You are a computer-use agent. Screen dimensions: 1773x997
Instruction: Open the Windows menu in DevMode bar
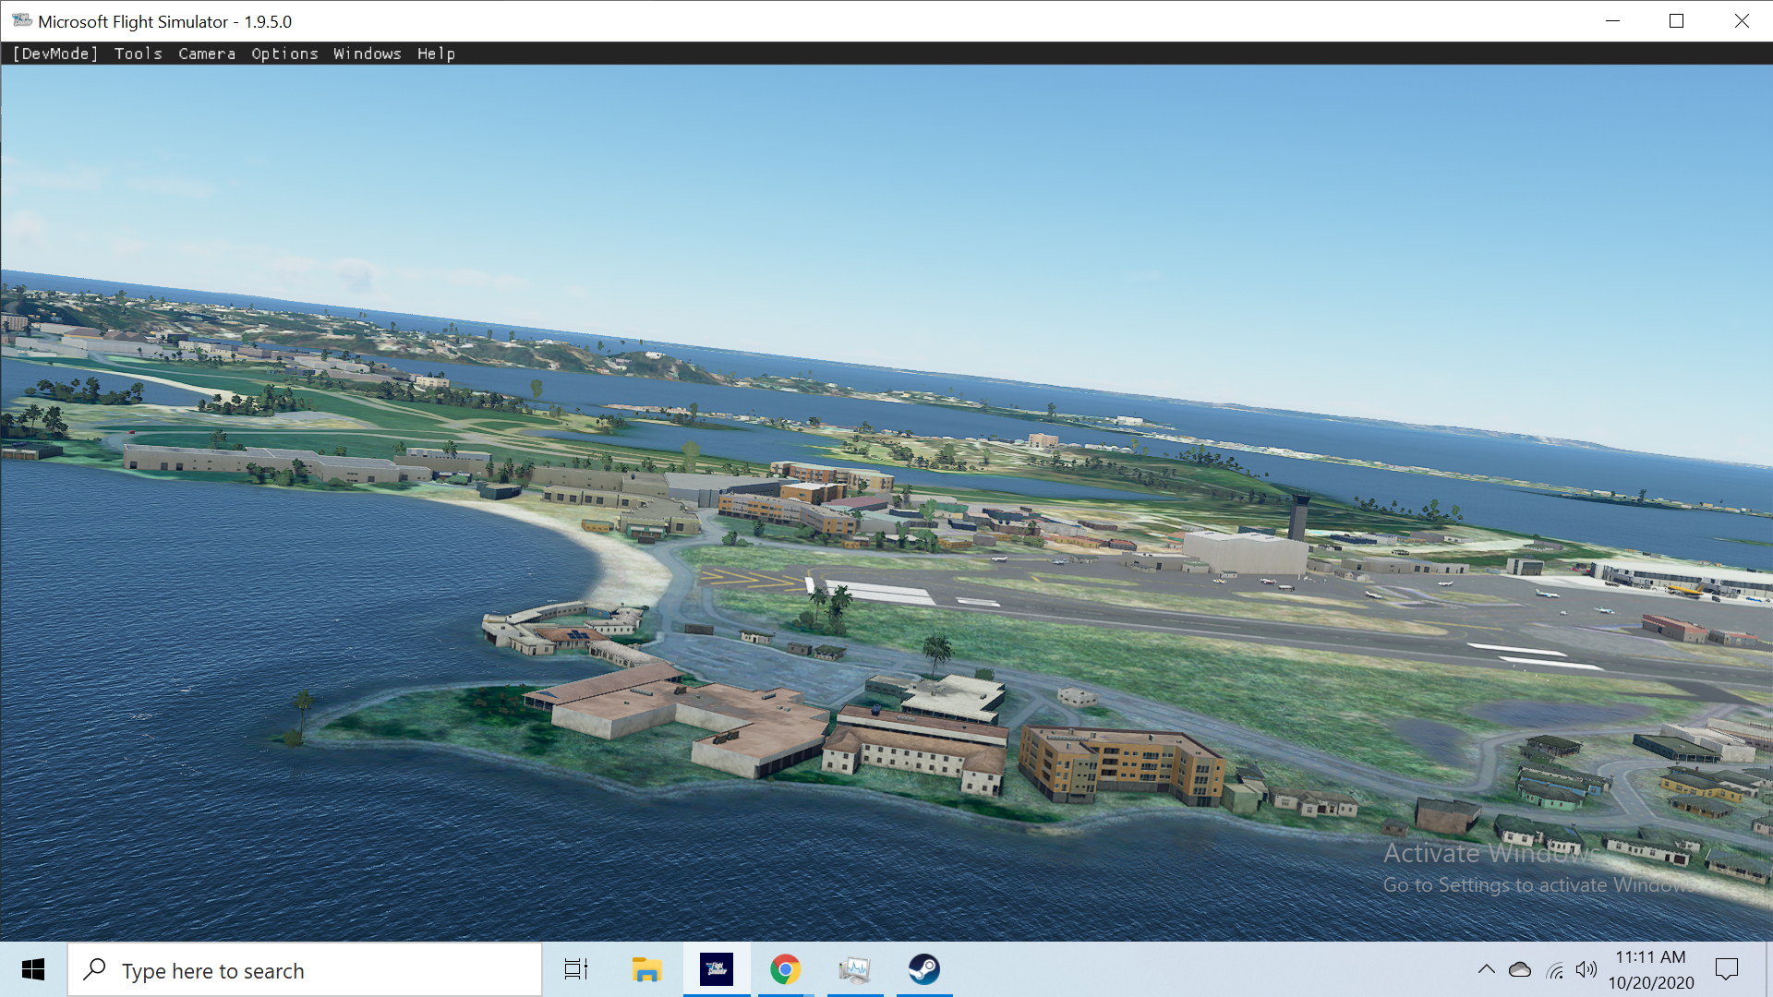click(x=368, y=54)
